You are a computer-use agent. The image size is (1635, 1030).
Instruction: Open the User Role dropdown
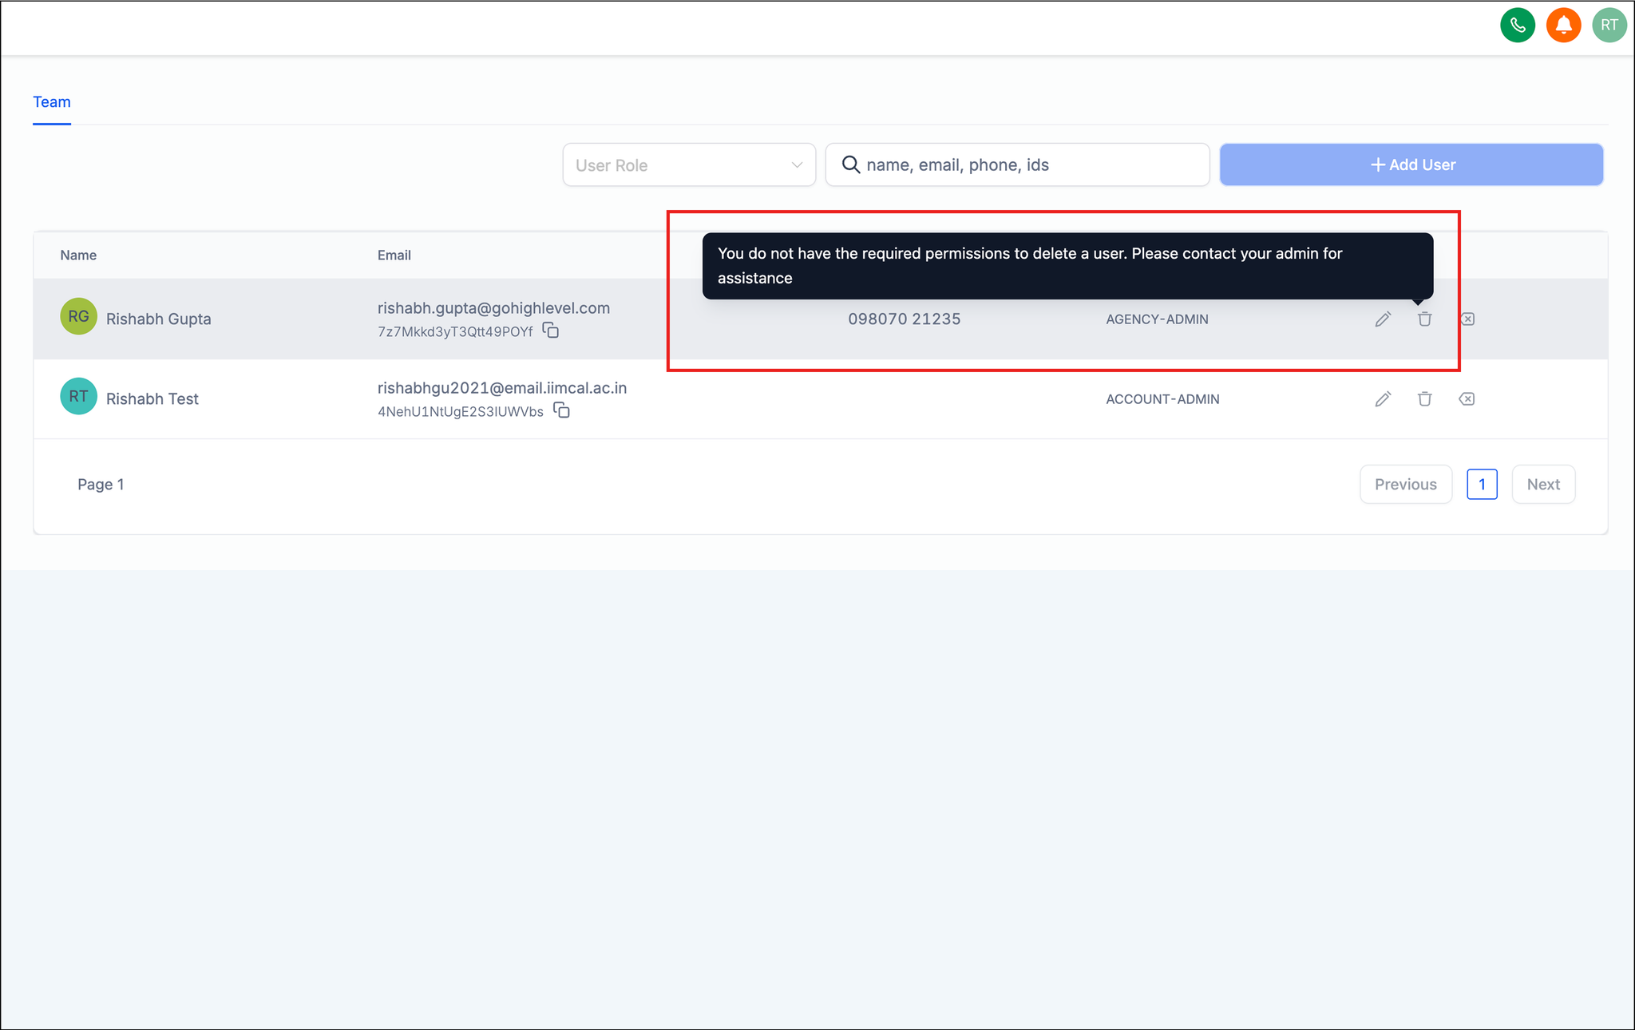point(689,164)
